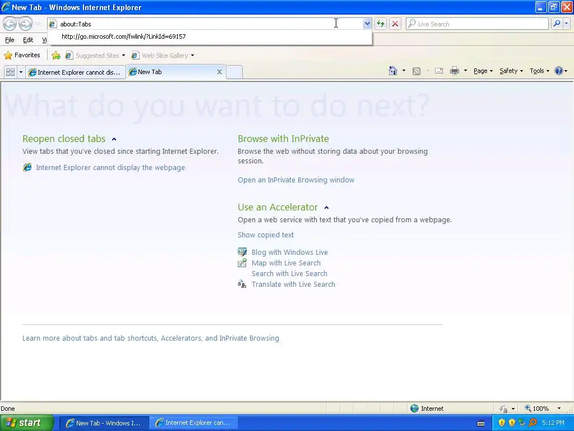
Task: Click the Home icon in the command bar
Action: (x=393, y=71)
